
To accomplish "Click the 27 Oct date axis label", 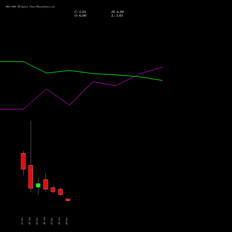I will 52,221.
